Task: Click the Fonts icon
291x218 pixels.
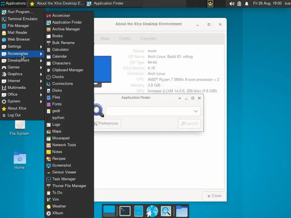Action: [48, 104]
